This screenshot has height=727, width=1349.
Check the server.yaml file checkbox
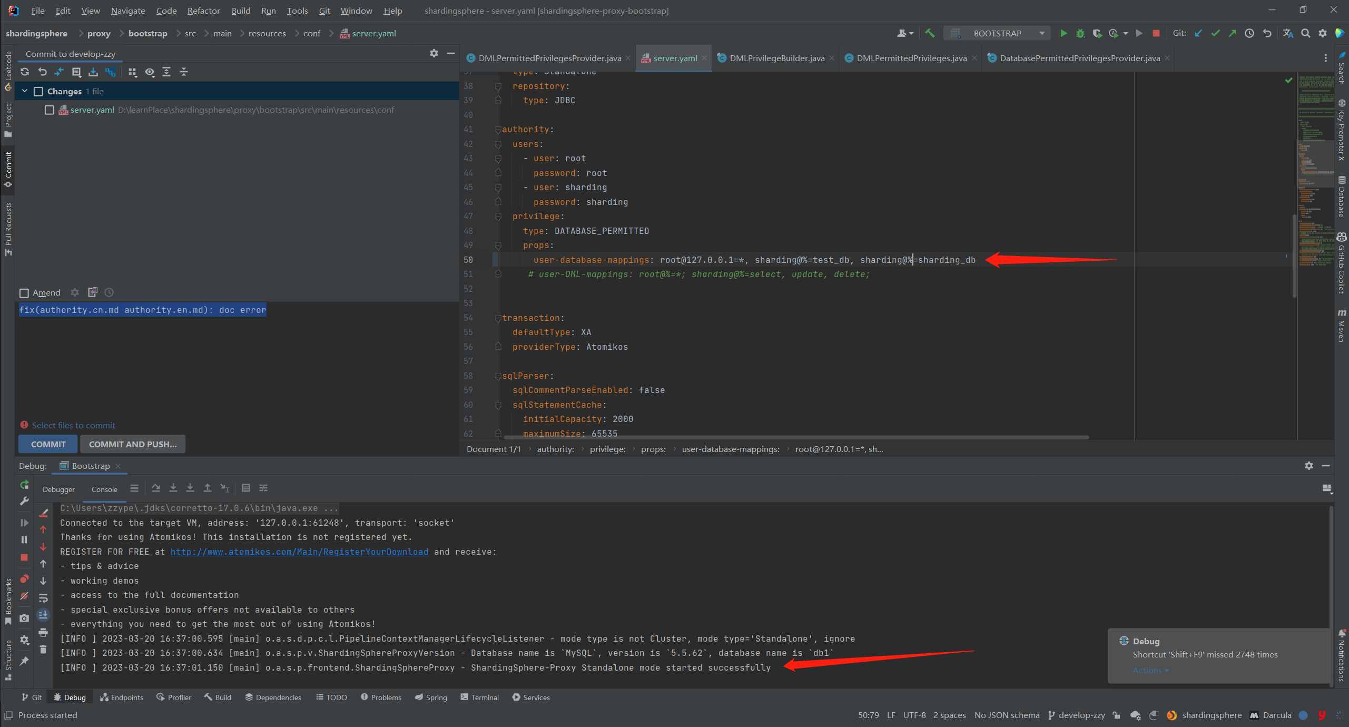50,110
